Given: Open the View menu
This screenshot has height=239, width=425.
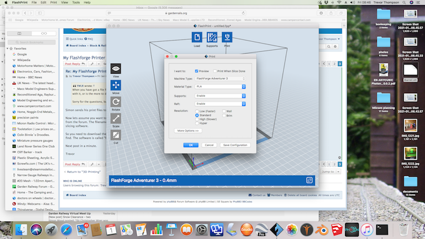Looking at the screenshot, I should [x=64, y=2].
